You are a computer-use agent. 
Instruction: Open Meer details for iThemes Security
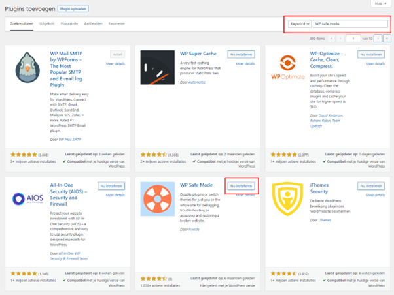(x=375, y=195)
